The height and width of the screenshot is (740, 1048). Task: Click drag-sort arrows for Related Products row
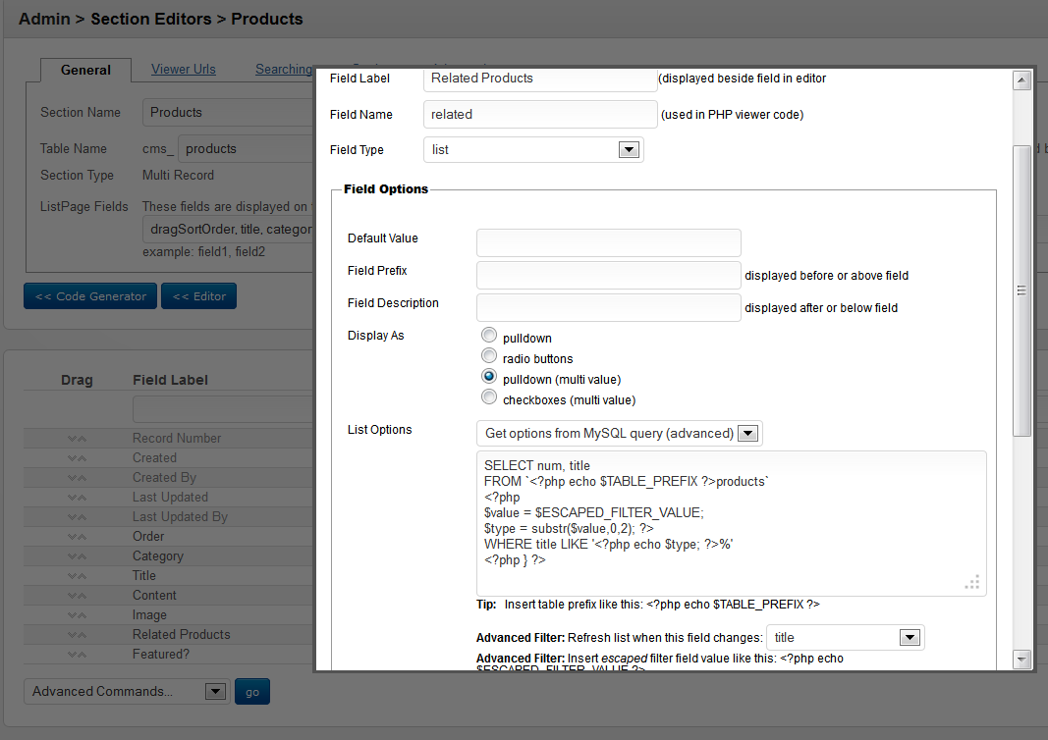point(78,635)
